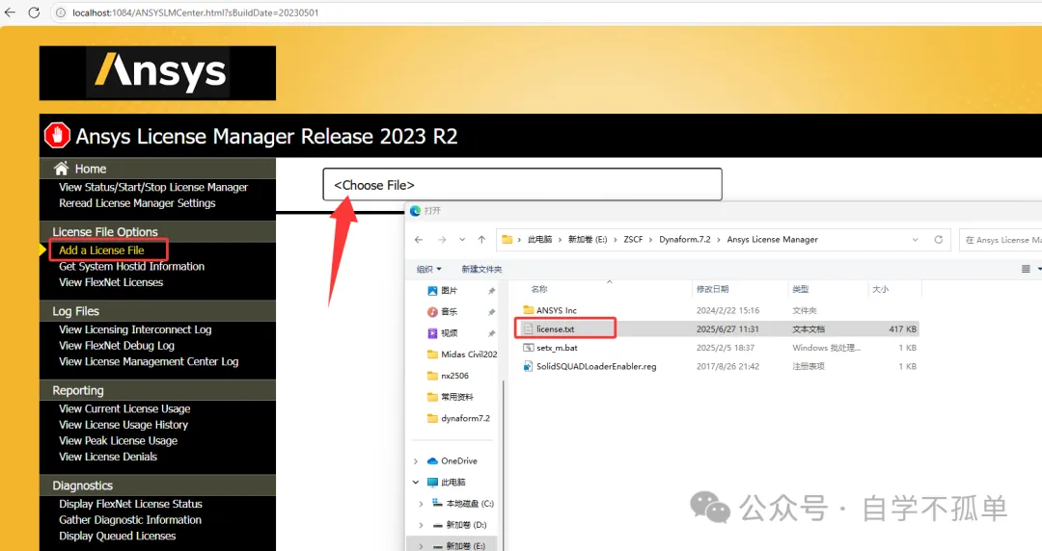Screen dimensions: 1042x551
Task: Select Dynaform.7.2 in breadcrumb path
Action: [684, 240]
